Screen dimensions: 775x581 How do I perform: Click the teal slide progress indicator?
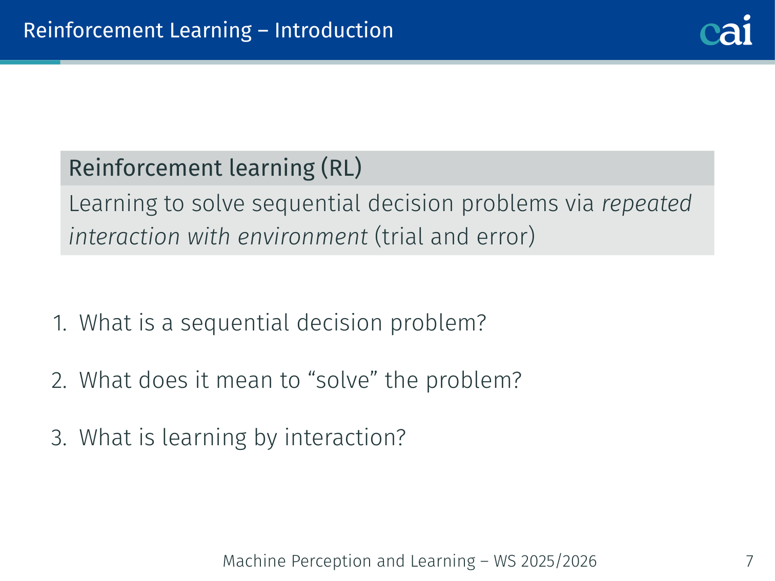(x=30, y=62)
